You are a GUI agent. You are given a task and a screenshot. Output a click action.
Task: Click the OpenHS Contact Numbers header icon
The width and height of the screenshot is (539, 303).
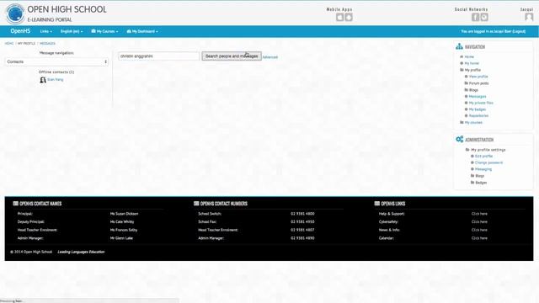(196, 204)
